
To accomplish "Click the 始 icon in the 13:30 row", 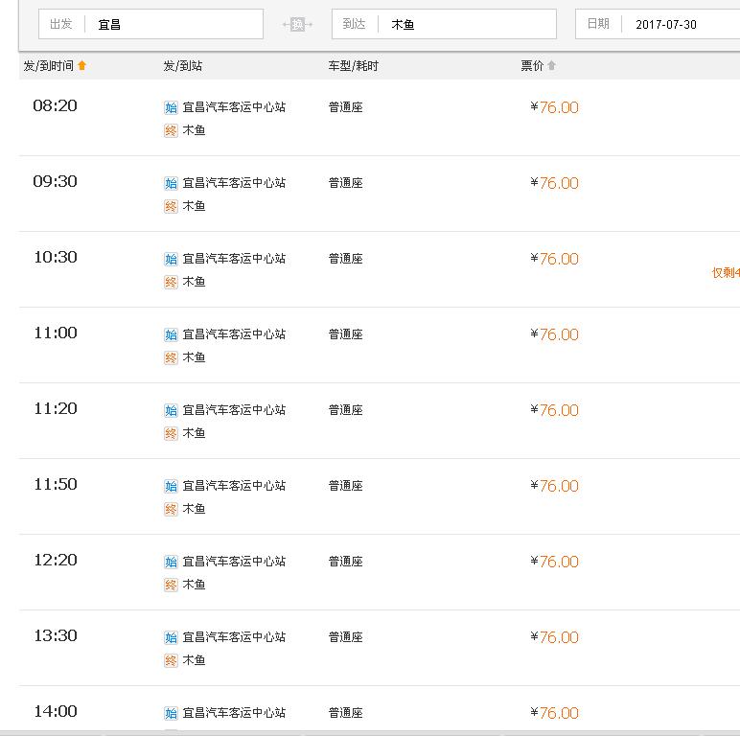I will pyautogui.click(x=171, y=637).
